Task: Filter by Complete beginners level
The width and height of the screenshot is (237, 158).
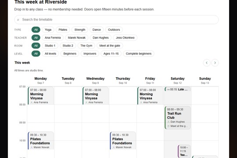Action: [x=139, y=54]
